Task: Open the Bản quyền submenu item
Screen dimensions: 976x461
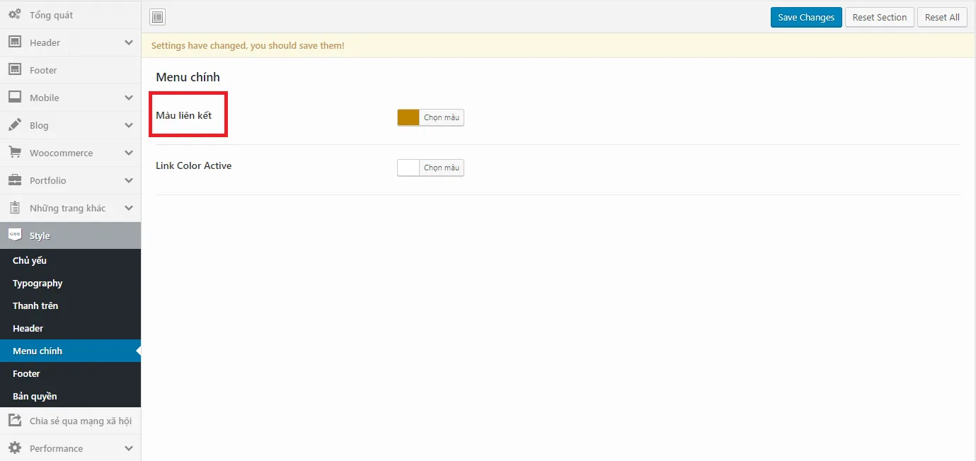Action: [x=70, y=396]
